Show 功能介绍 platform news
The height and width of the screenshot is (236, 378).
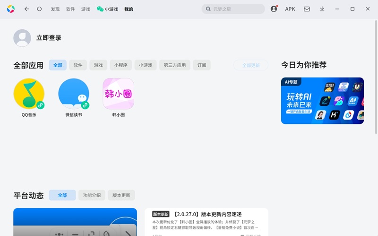pos(92,195)
